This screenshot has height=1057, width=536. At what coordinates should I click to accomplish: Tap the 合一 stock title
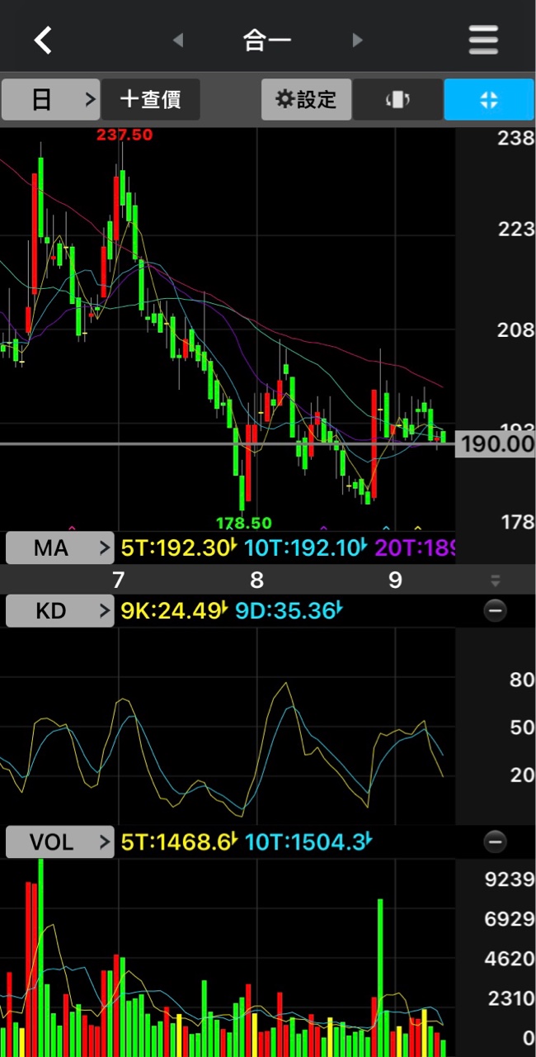coord(267,40)
